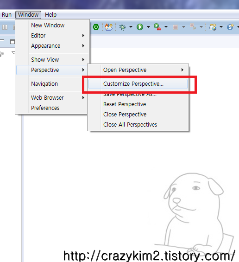
Task: Open the Stop button dropdown arrow
Action: click(183, 27)
